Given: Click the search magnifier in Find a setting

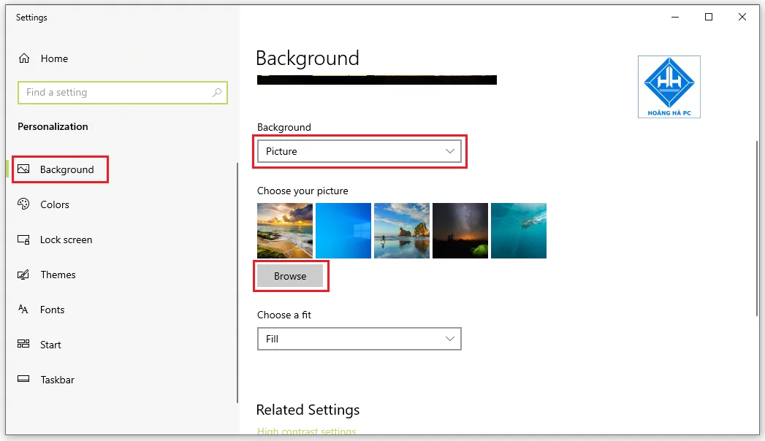Looking at the screenshot, I should [217, 93].
